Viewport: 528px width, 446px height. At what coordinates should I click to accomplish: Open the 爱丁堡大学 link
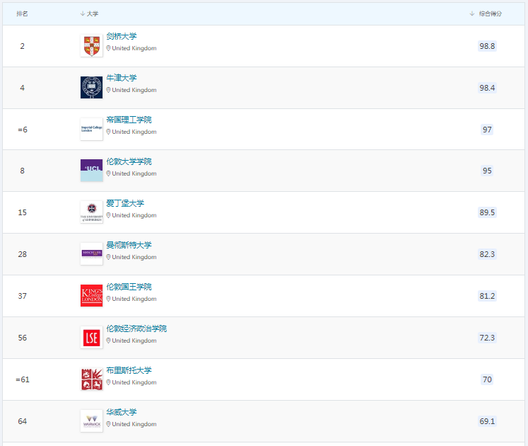point(125,203)
